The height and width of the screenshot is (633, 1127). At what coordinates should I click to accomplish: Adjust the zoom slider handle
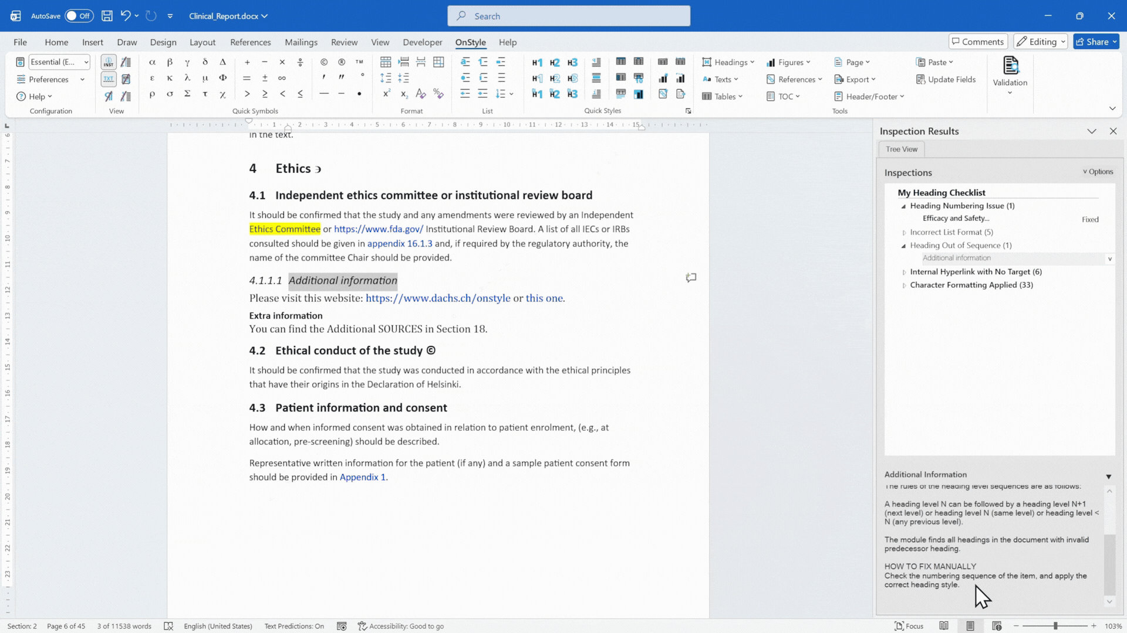(1055, 626)
